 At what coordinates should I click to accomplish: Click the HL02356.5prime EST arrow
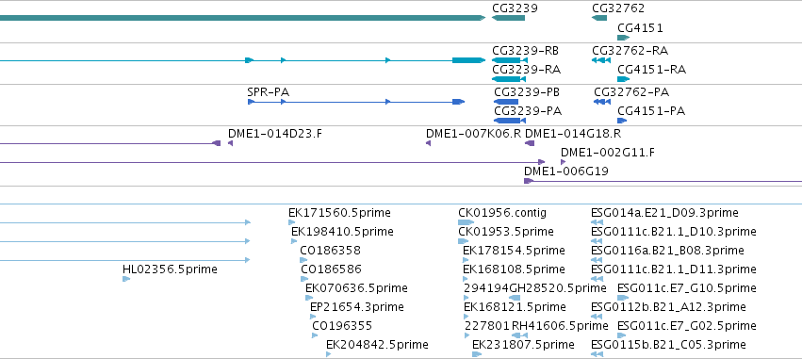(x=126, y=279)
